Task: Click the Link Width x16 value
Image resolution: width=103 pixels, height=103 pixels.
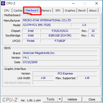Action: point(43,78)
